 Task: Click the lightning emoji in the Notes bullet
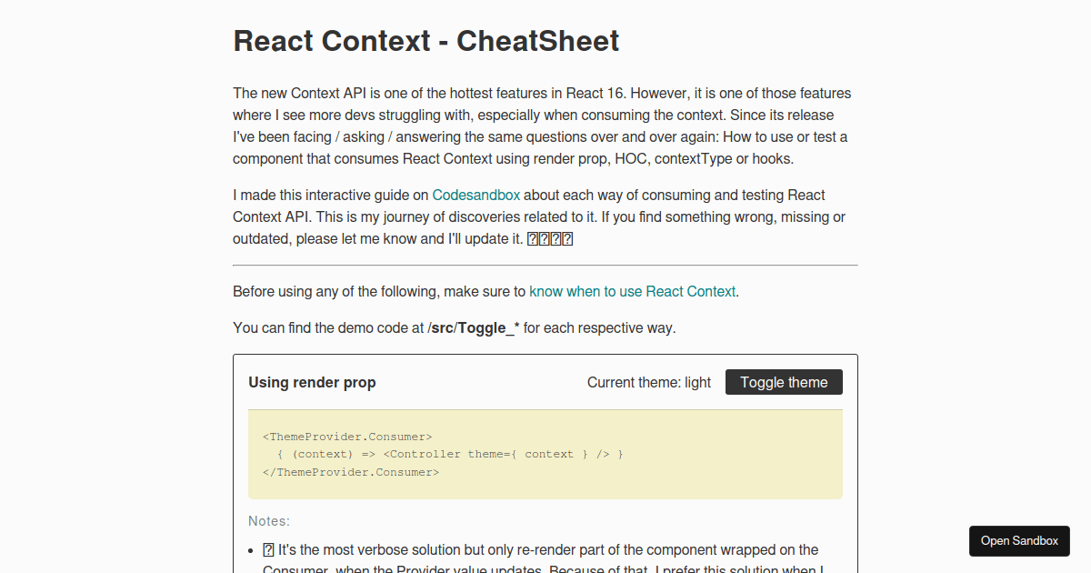tap(268, 549)
